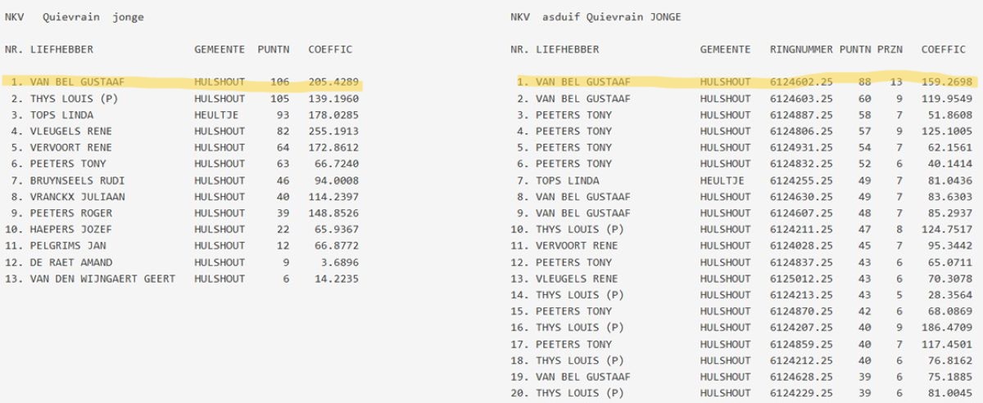Click the highlighted VAN BEL GUSTAAF row in left table
The image size is (983, 403).
[79, 83]
